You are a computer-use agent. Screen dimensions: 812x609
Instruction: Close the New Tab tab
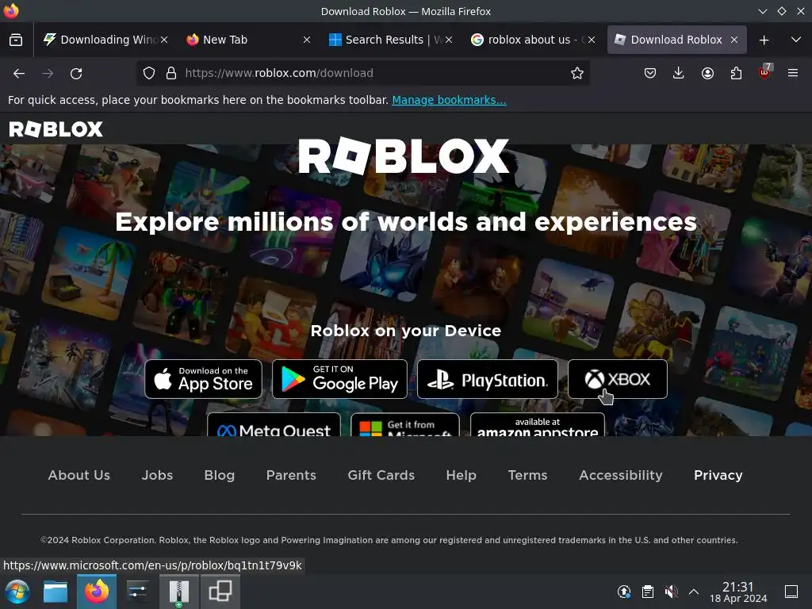[307, 40]
